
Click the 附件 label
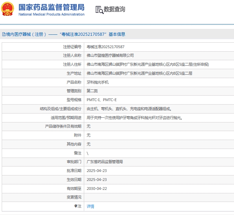[78, 135]
